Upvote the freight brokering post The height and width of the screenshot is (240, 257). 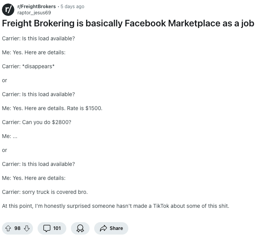tap(8, 228)
